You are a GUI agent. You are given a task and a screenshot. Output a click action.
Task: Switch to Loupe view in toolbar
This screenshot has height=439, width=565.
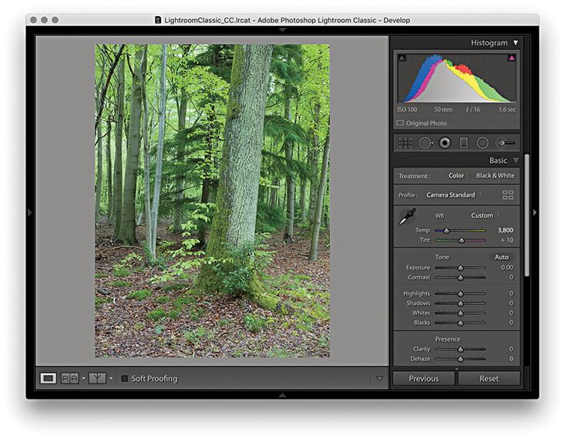[x=48, y=379]
